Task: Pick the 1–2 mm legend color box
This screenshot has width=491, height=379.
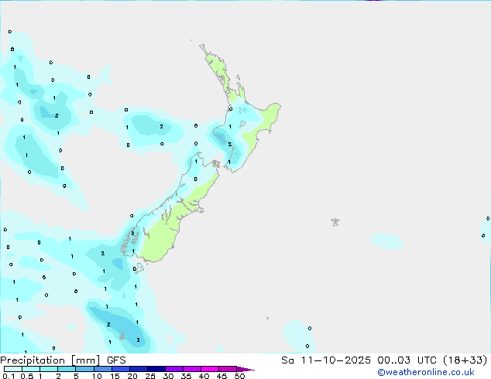Action: tap(49, 369)
